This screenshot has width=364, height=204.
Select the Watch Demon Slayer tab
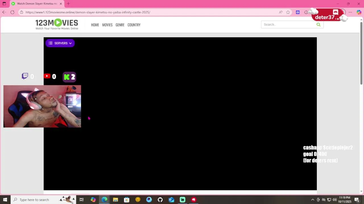click(37, 4)
